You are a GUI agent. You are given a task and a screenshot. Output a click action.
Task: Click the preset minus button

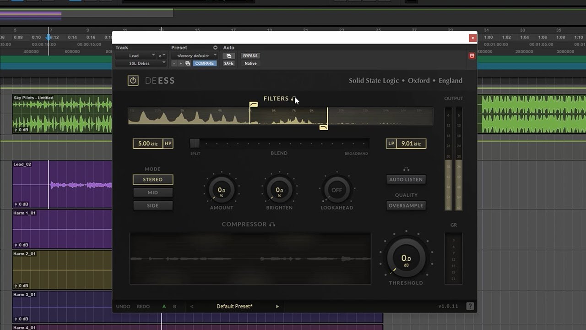[174, 63]
